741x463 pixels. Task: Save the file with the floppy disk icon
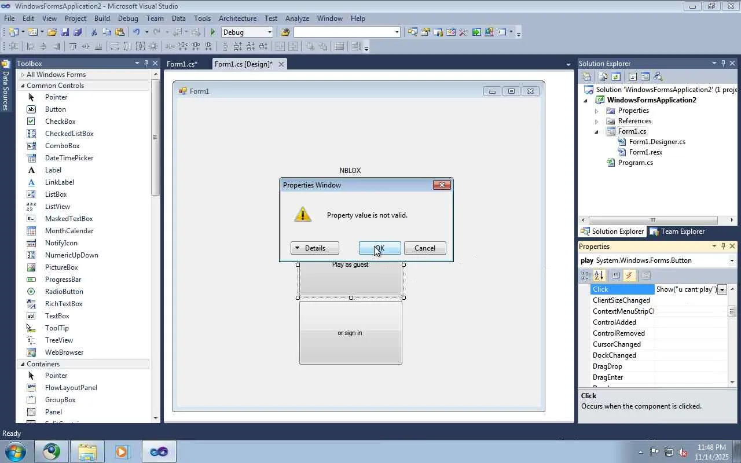[x=65, y=32]
